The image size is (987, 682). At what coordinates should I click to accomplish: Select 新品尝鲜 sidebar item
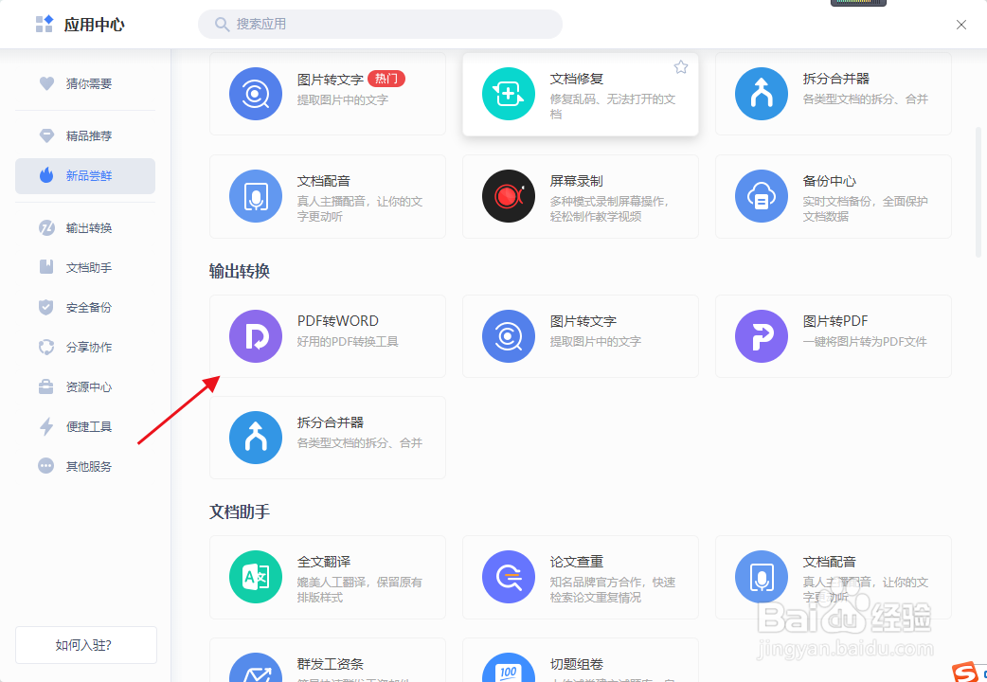[x=85, y=175]
